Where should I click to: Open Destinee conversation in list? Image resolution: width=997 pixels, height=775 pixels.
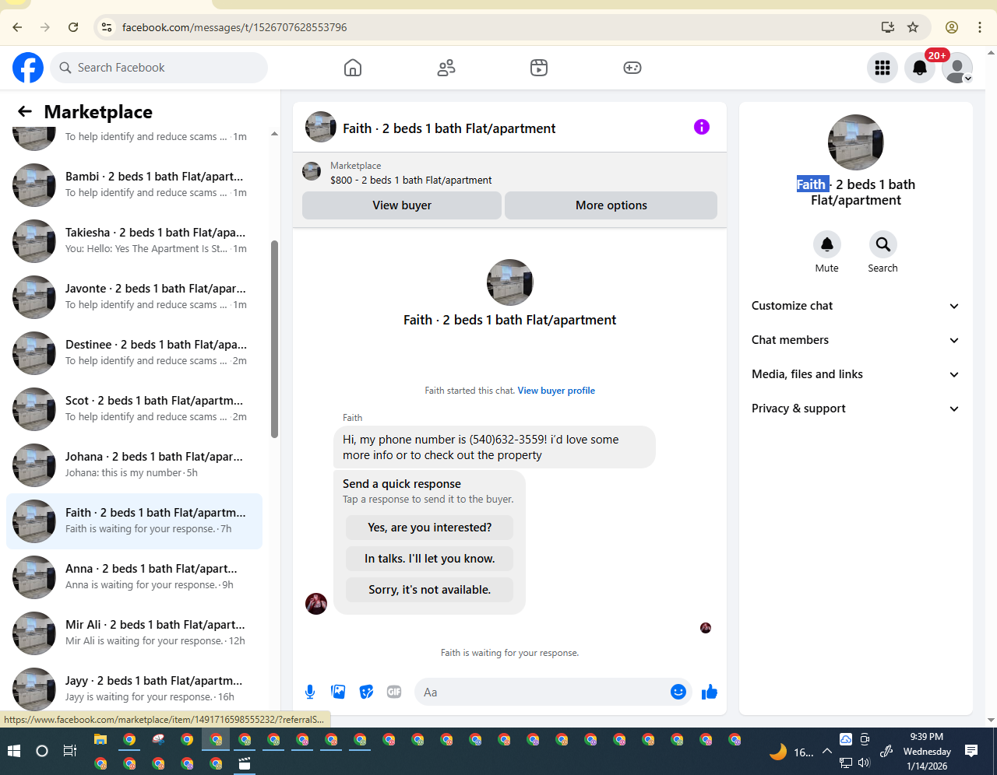pyautogui.click(x=134, y=353)
